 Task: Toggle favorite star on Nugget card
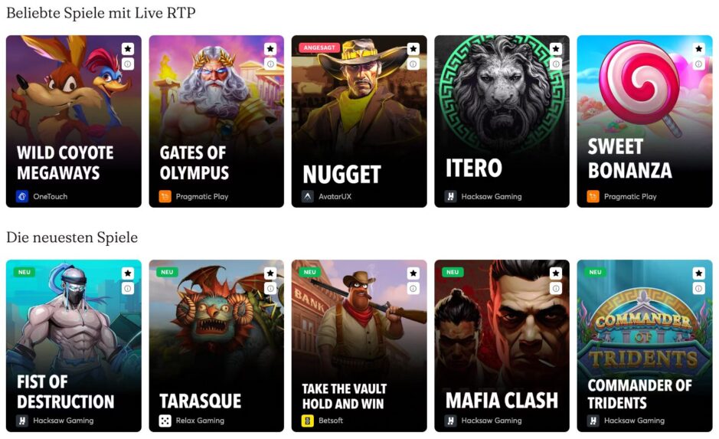(413, 48)
